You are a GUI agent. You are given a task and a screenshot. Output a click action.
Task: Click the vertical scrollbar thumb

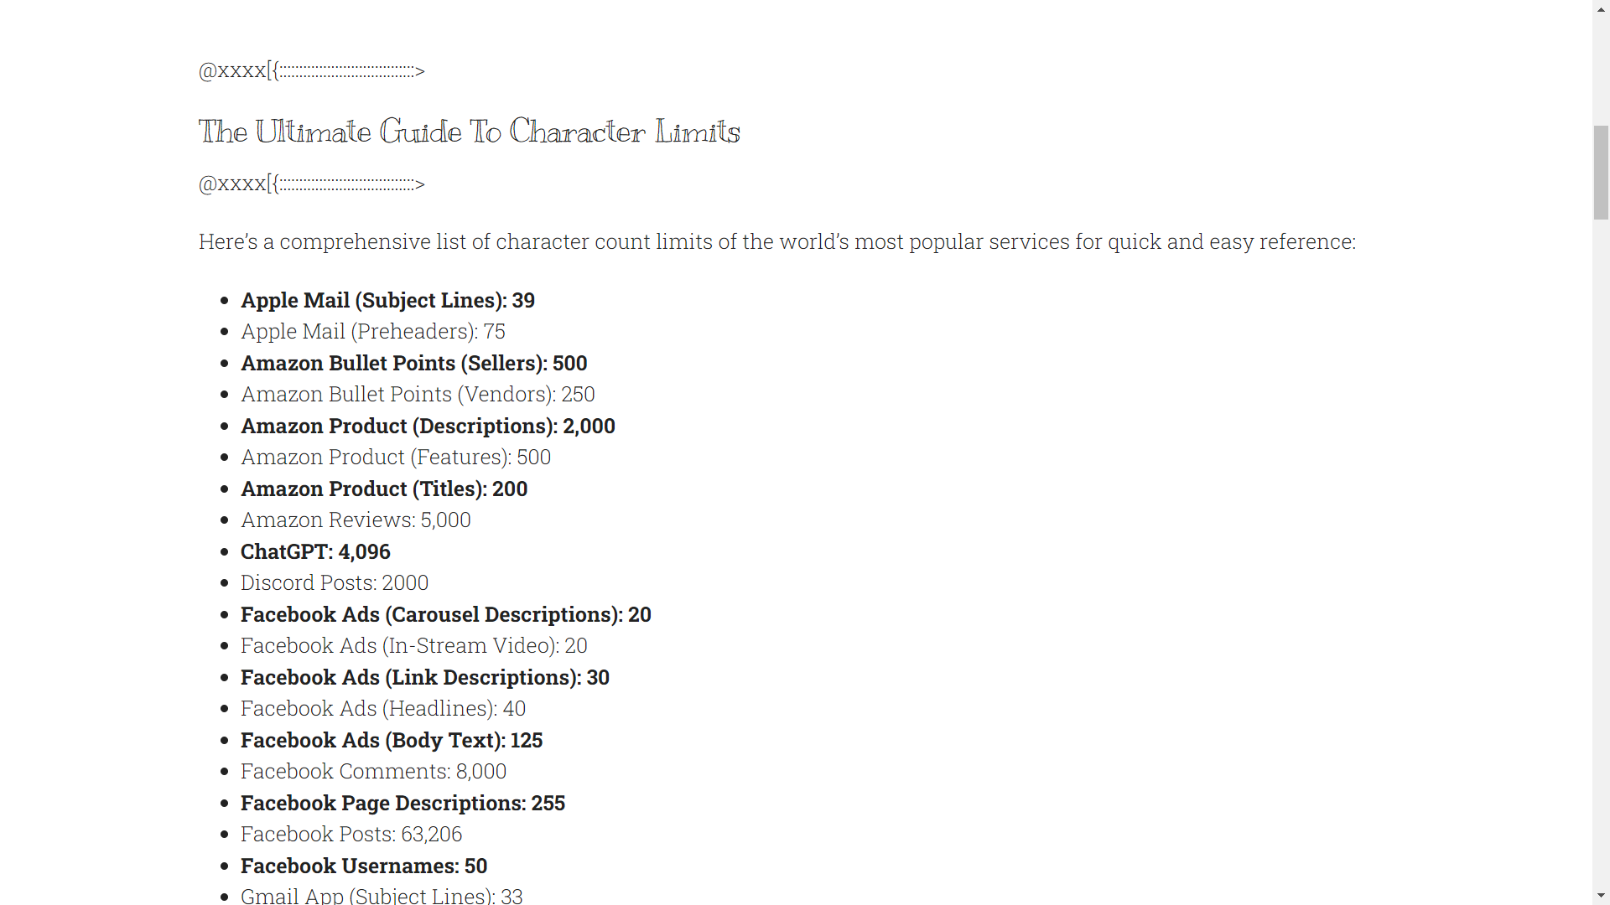click(x=1601, y=173)
